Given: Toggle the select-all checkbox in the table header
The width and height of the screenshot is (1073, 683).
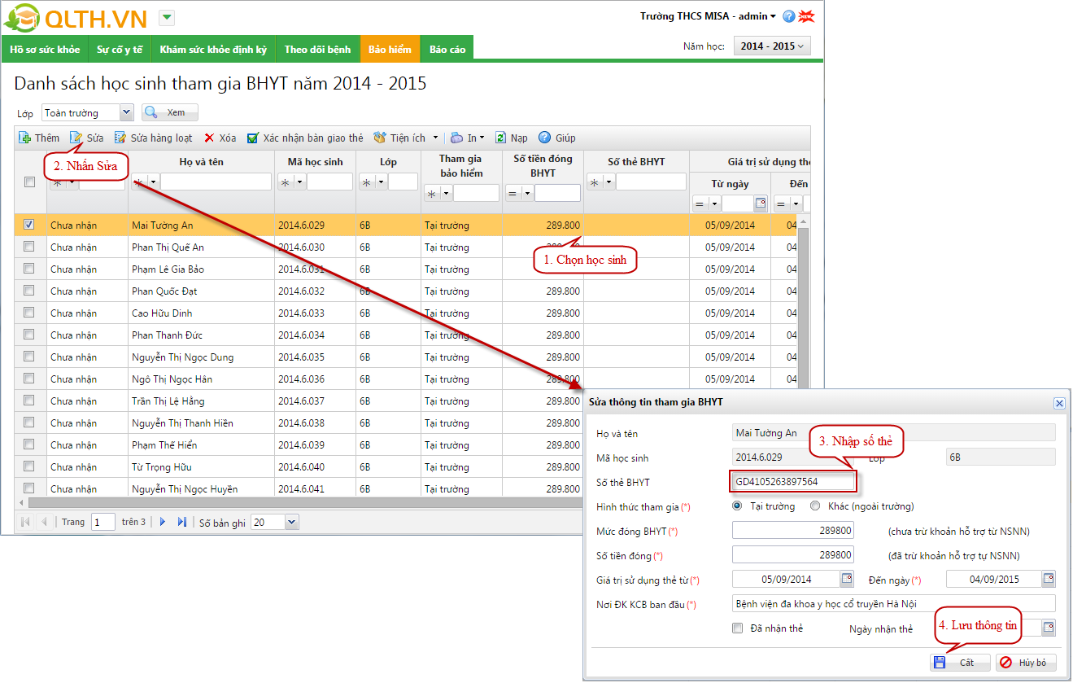Looking at the screenshot, I should tap(30, 182).
